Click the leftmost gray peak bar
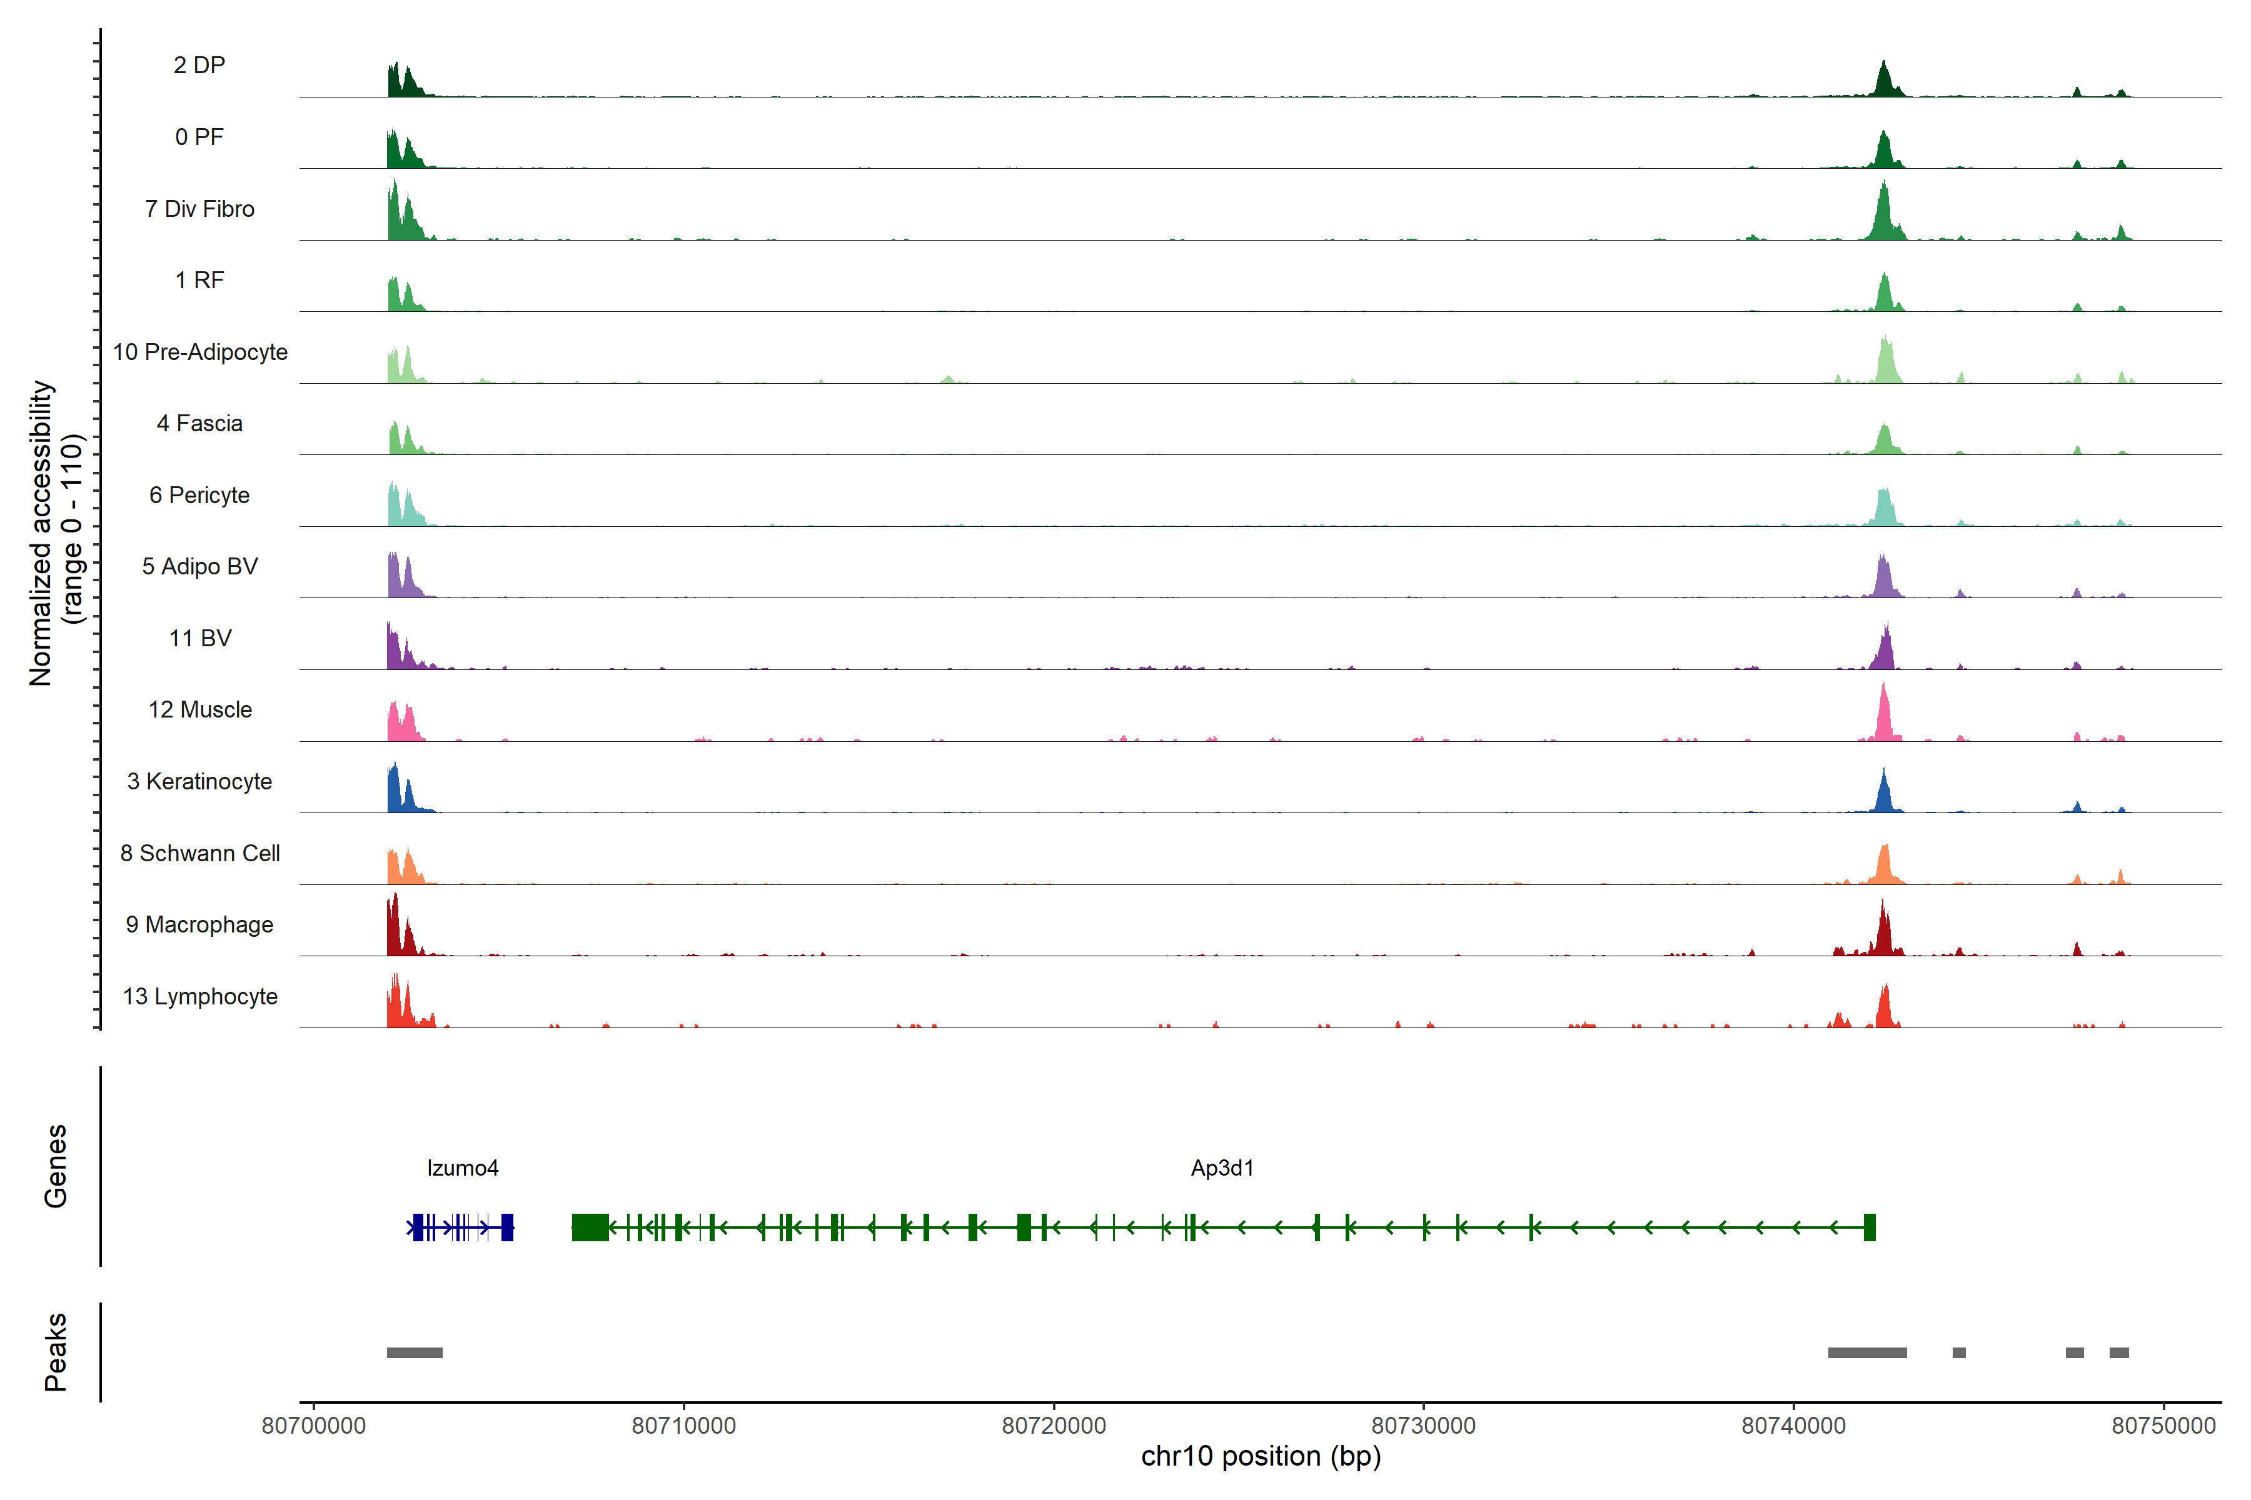This screenshot has width=2251, height=1500. [415, 1352]
